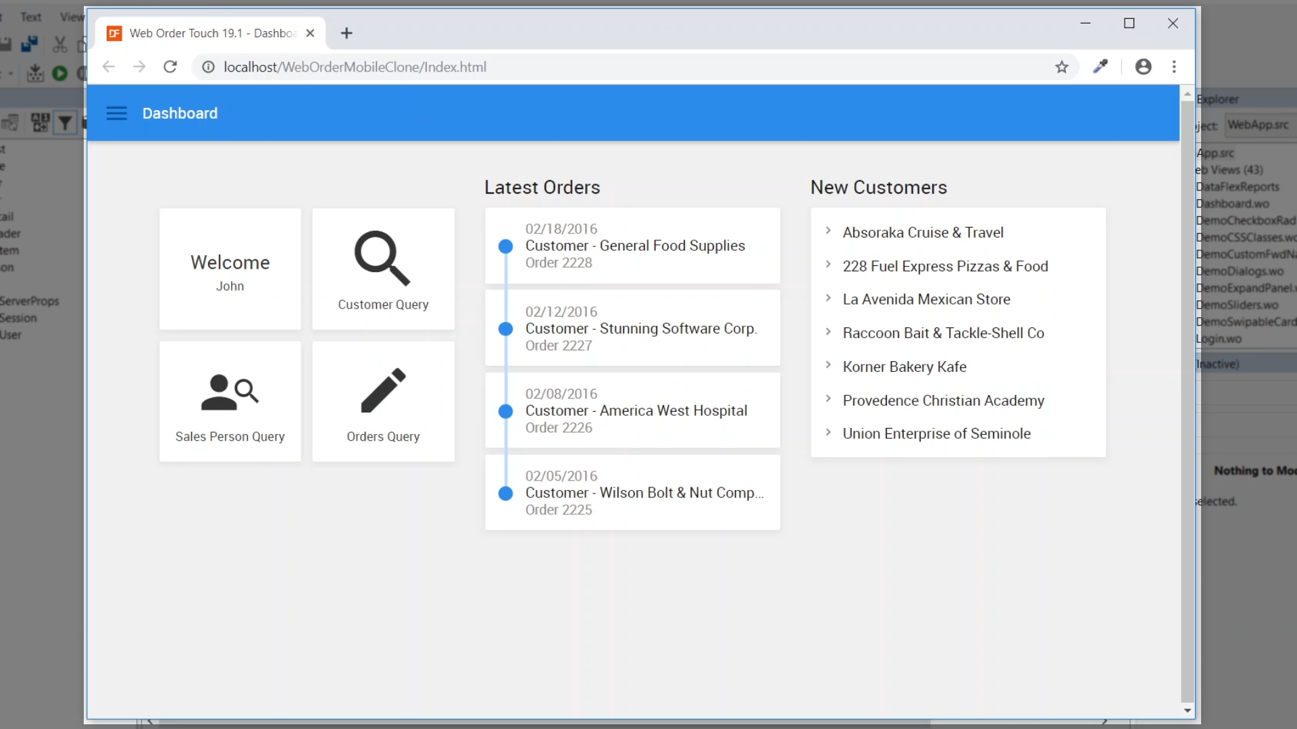Click the Customer Query magnifier tile
The height and width of the screenshot is (729, 1297).
pos(383,269)
